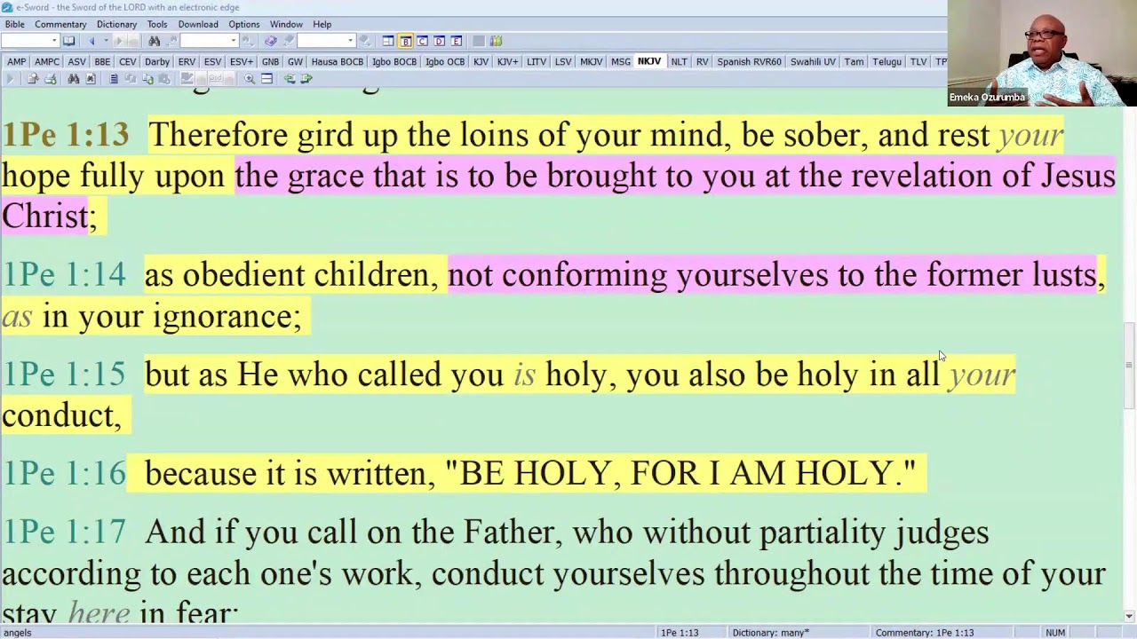
Task: Click the binoculars find icon in Bible toolbar
Action: [x=73, y=79]
